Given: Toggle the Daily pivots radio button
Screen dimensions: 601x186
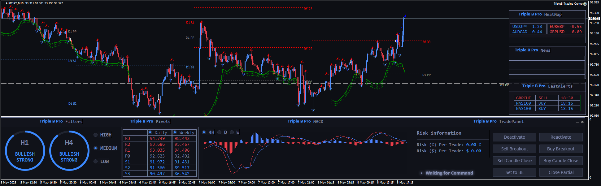Looking at the screenshot, I should pos(150,132).
